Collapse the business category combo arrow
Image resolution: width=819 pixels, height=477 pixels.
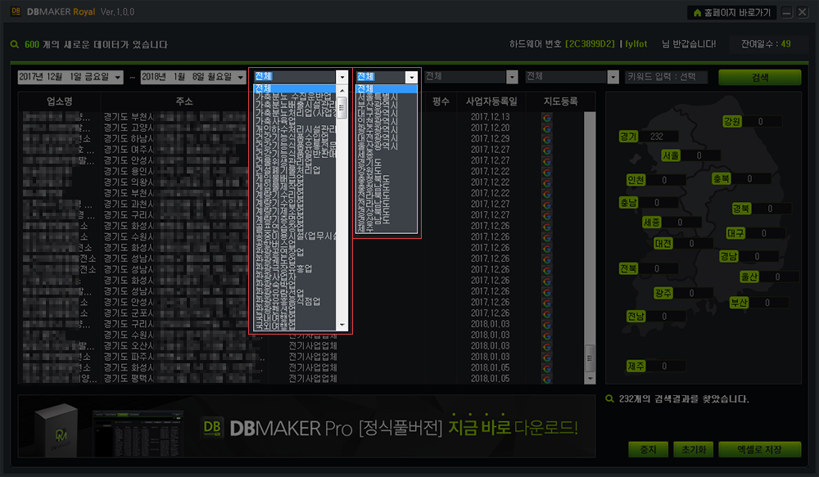pos(342,77)
